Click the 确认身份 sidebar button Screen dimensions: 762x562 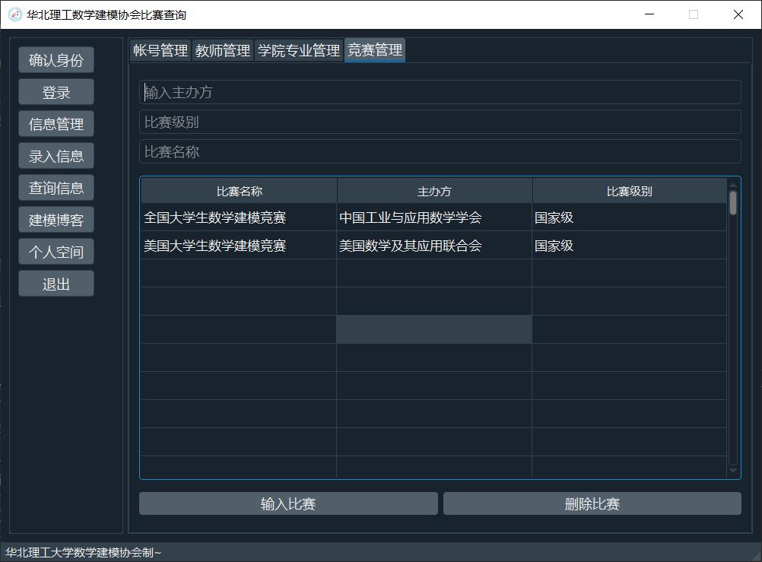coord(56,60)
